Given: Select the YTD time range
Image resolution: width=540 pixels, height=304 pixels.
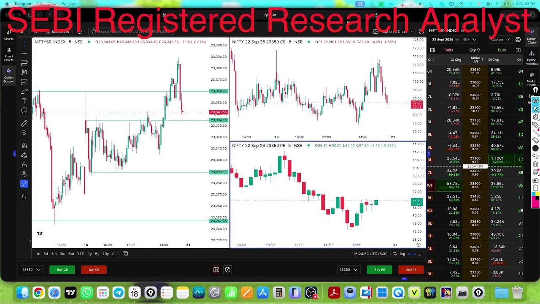Looking at the screenshot, I should point(81,254).
